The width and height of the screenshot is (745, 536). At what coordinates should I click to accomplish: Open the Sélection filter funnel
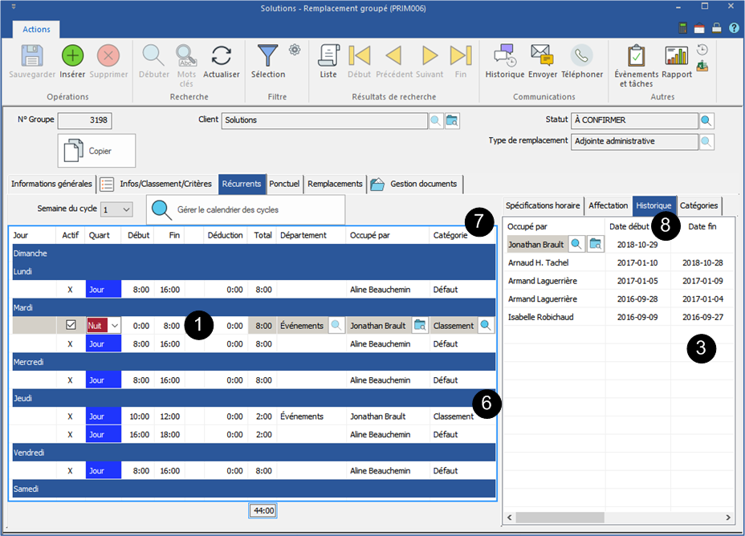(x=267, y=55)
